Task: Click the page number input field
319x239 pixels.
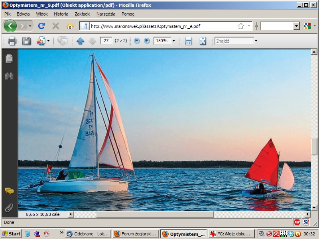Action: point(106,41)
